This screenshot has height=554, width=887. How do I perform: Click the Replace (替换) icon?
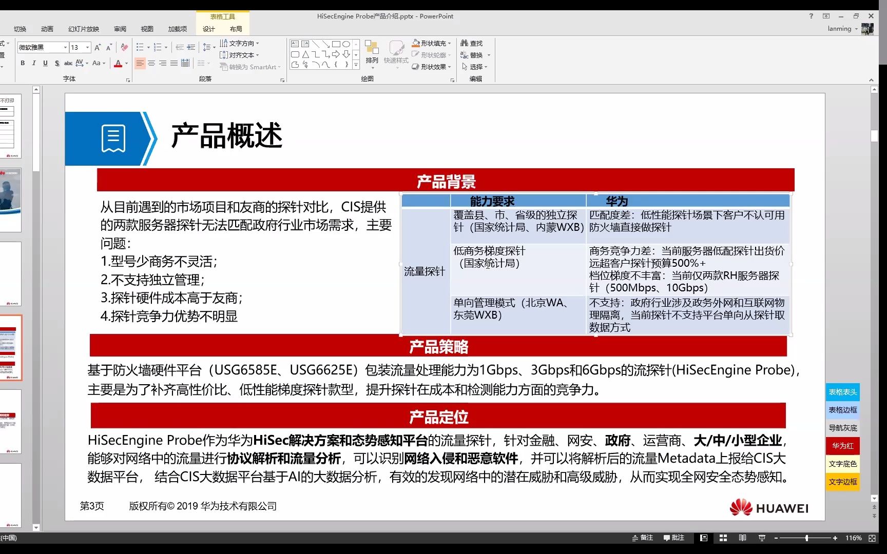coord(465,55)
